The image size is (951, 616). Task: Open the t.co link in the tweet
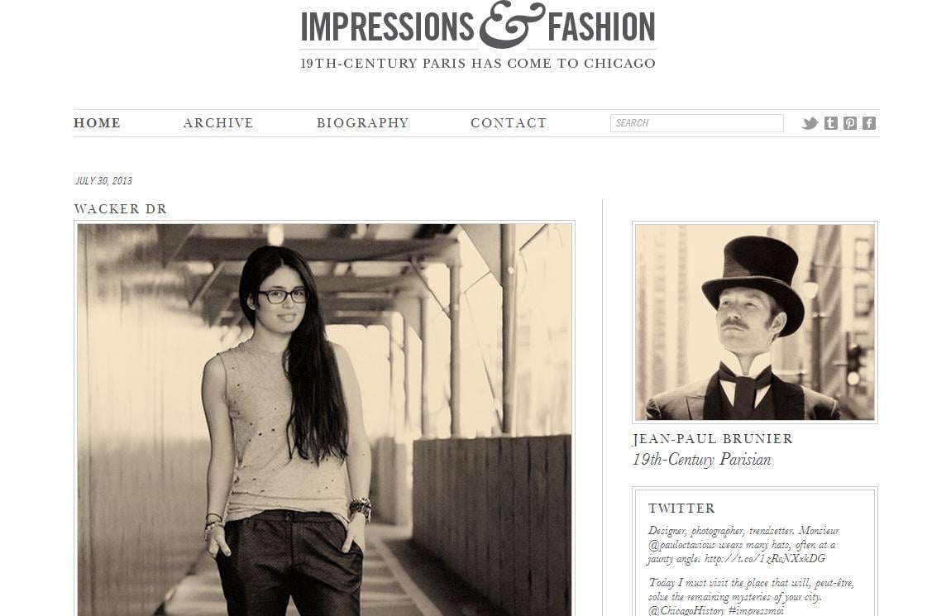point(765,558)
